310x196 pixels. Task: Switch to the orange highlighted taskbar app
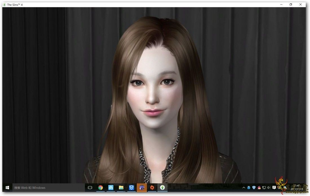142,188
